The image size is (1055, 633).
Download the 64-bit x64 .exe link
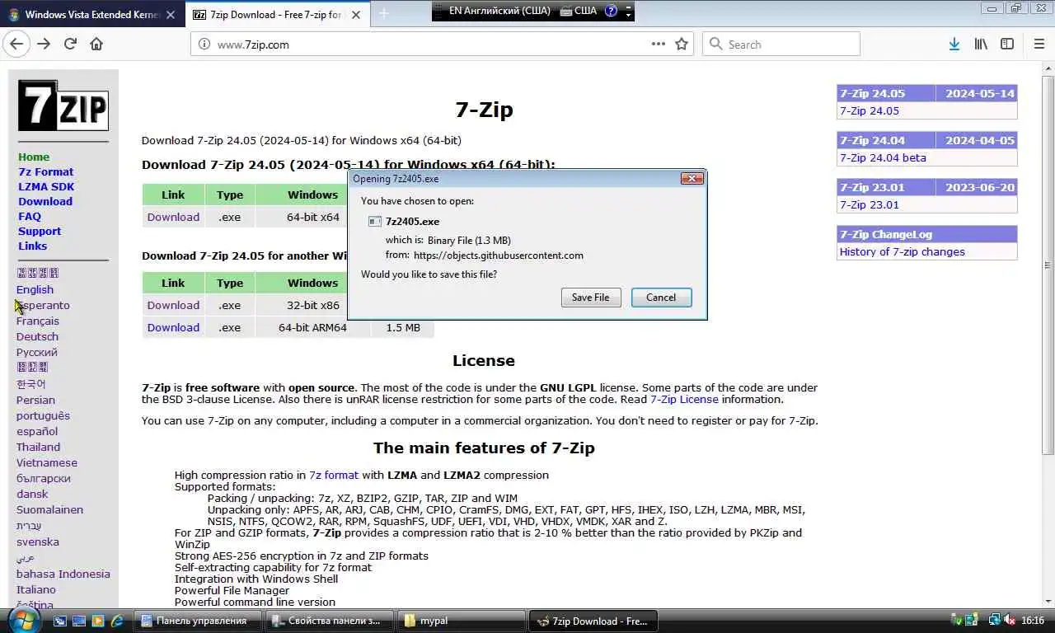173,217
